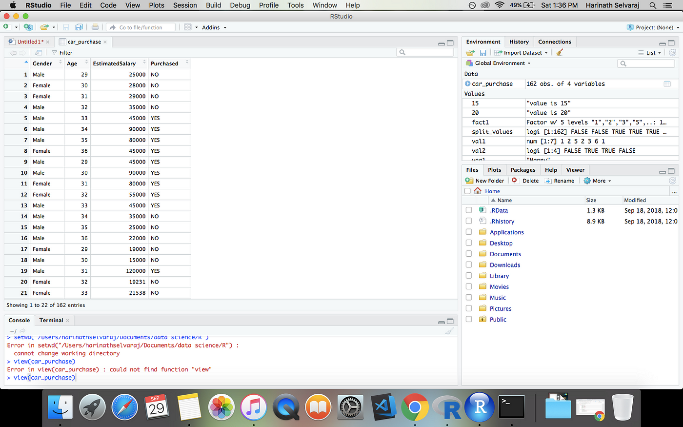Tick the Public folder checkbox
Image resolution: width=683 pixels, height=427 pixels.
click(469, 319)
